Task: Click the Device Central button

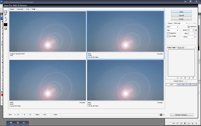Action: pos(182,115)
